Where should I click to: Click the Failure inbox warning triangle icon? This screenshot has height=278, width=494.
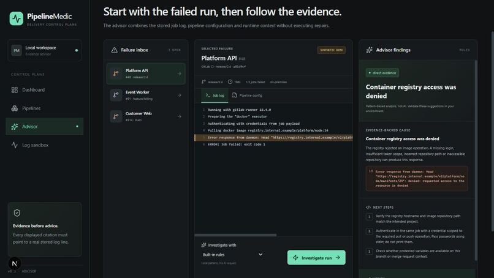pos(115,50)
